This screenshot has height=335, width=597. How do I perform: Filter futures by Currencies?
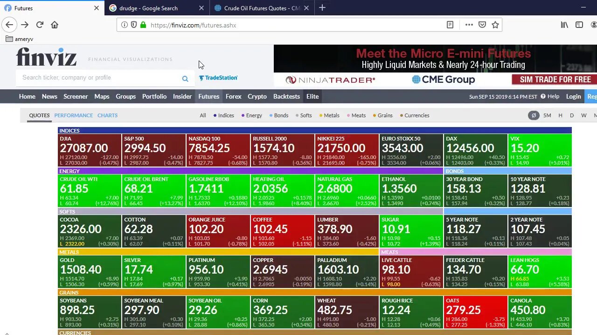click(x=415, y=115)
